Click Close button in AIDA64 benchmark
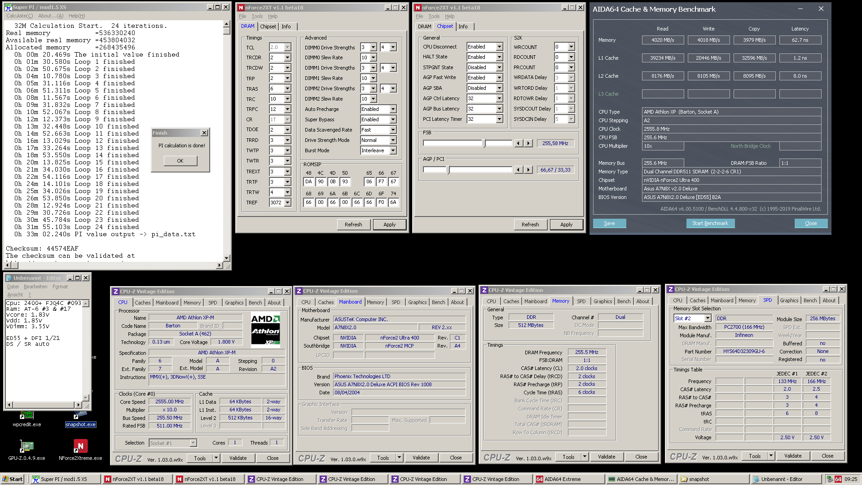 [811, 223]
